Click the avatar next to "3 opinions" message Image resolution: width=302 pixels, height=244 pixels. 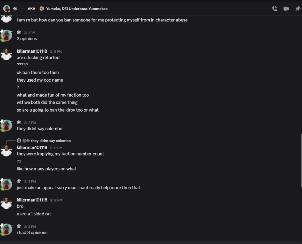point(7,35)
